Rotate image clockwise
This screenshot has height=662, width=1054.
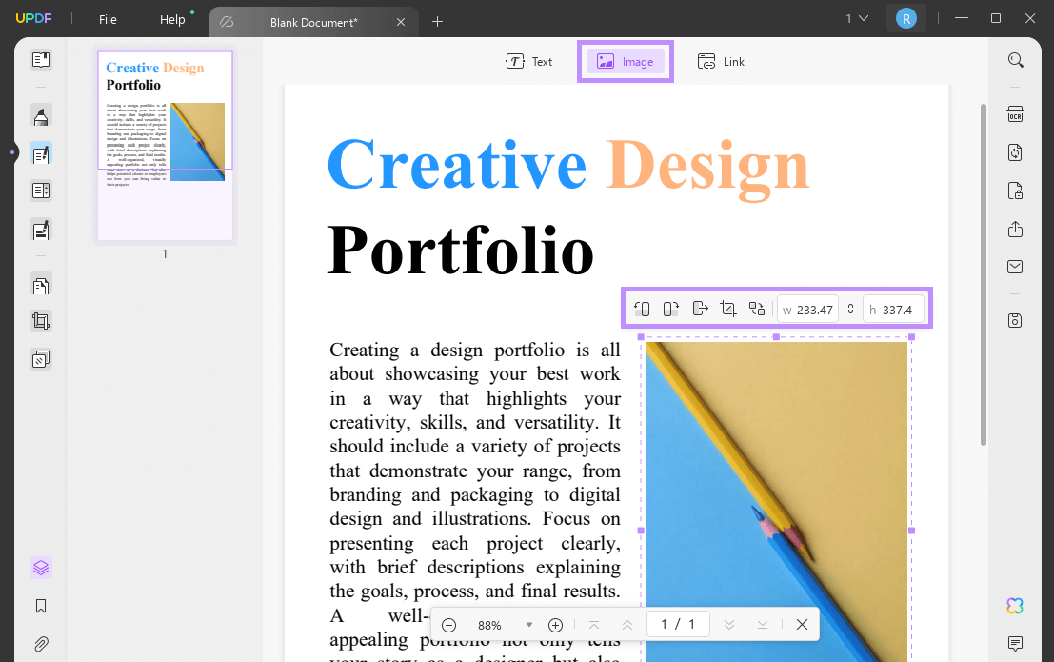671,309
